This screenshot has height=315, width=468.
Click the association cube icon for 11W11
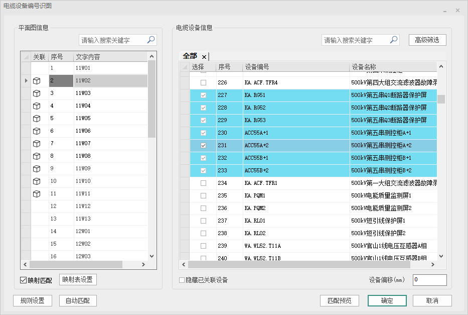[37, 194]
